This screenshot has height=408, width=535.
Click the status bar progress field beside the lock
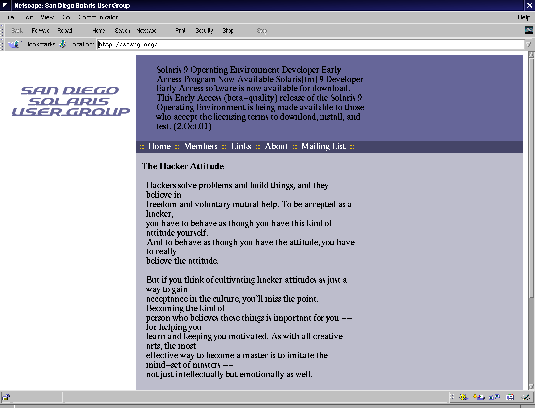[x=38, y=397]
